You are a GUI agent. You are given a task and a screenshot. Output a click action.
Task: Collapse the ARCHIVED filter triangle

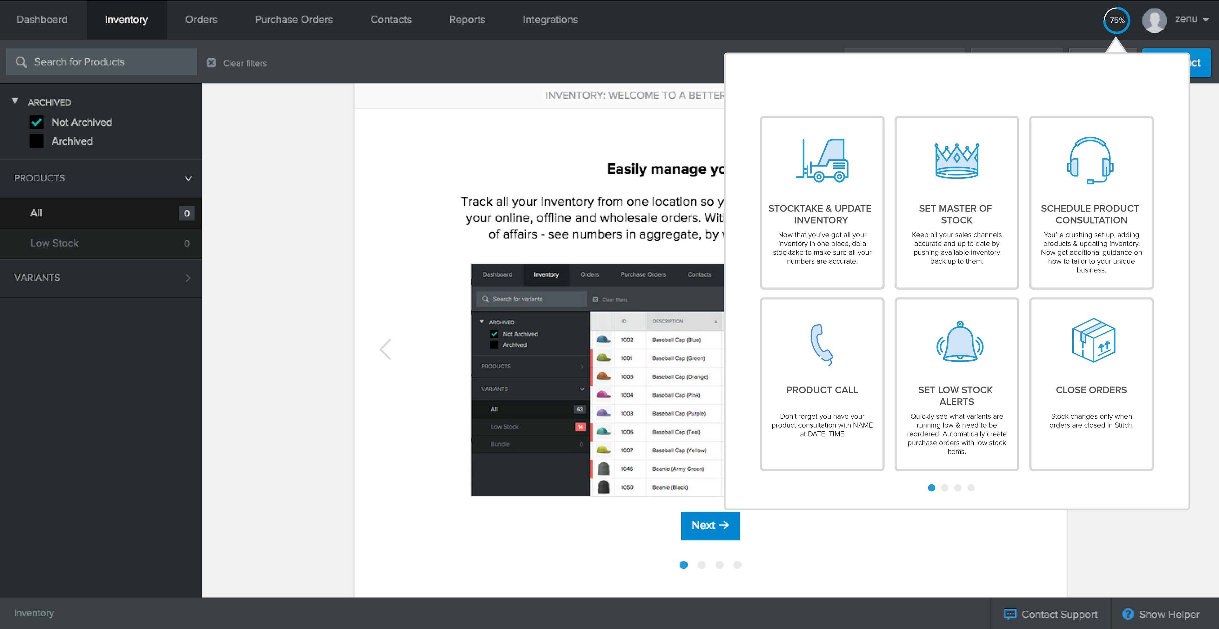point(15,101)
